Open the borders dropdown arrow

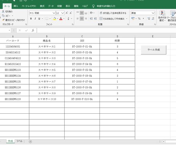(50, 19)
